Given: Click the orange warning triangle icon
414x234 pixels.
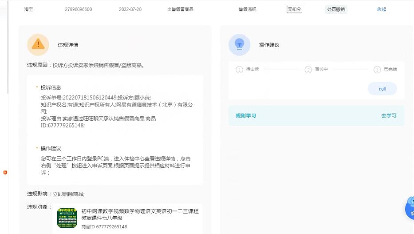Looking at the screenshot, I should click(x=38, y=44).
